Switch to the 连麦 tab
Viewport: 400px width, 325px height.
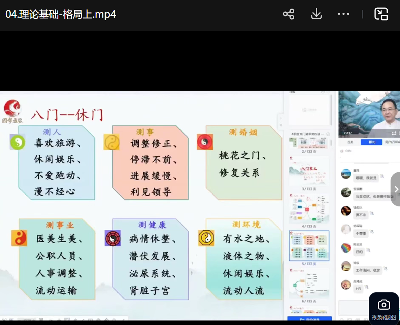tap(350, 142)
